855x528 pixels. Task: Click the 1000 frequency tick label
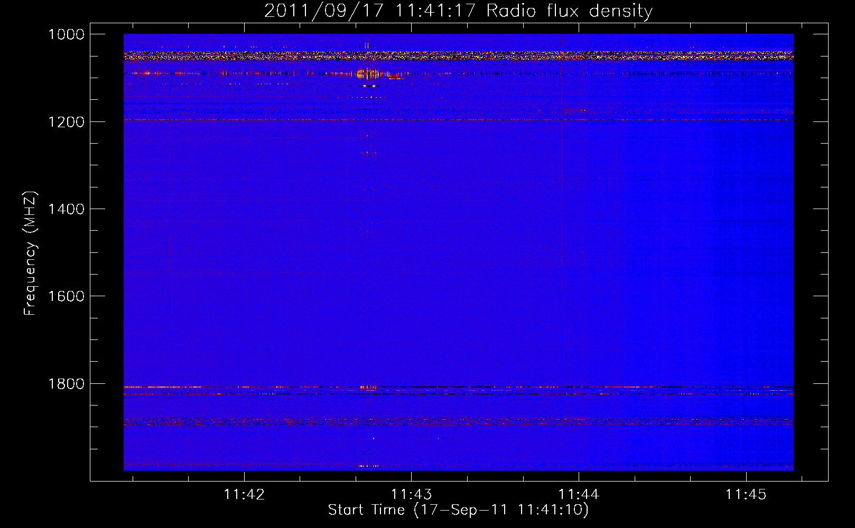pyautogui.click(x=66, y=34)
